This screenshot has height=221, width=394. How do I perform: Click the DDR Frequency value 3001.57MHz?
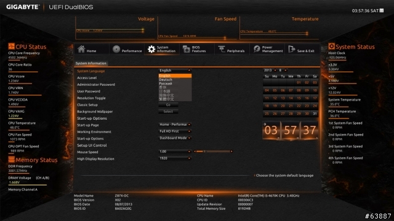pyautogui.click(x=17, y=171)
